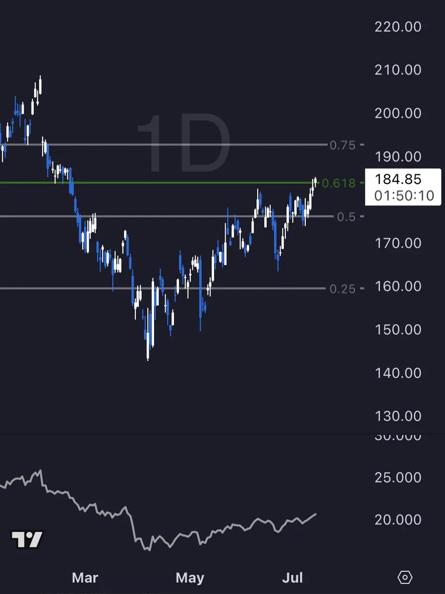
Task: Tap the TradingView logo
Action: pyautogui.click(x=28, y=539)
